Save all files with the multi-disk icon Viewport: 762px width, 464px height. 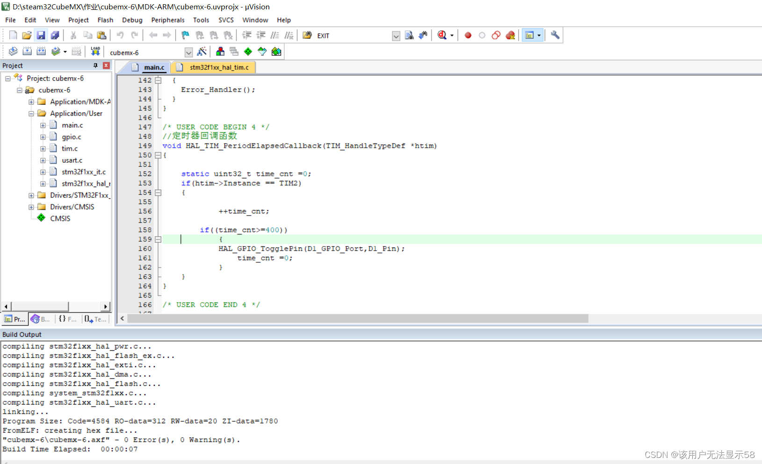click(55, 35)
